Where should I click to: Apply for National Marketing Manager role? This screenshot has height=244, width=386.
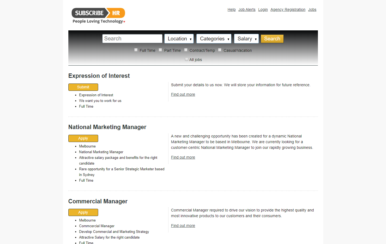pos(83,138)
